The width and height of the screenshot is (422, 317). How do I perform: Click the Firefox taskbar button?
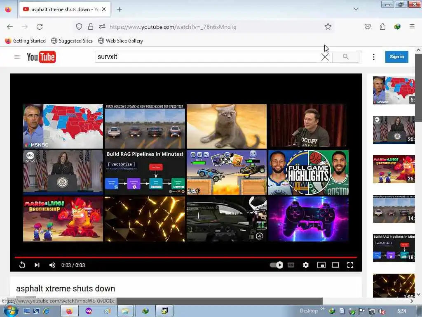coord(69,311)
